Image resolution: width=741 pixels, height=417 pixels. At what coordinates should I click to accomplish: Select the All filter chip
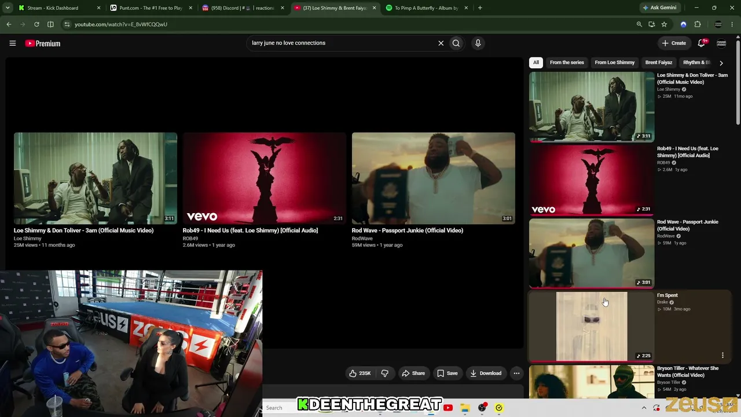click(536, 63)
